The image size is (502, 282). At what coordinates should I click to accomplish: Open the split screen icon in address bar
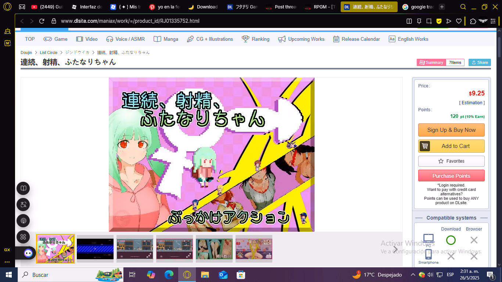tap(409, 21)
